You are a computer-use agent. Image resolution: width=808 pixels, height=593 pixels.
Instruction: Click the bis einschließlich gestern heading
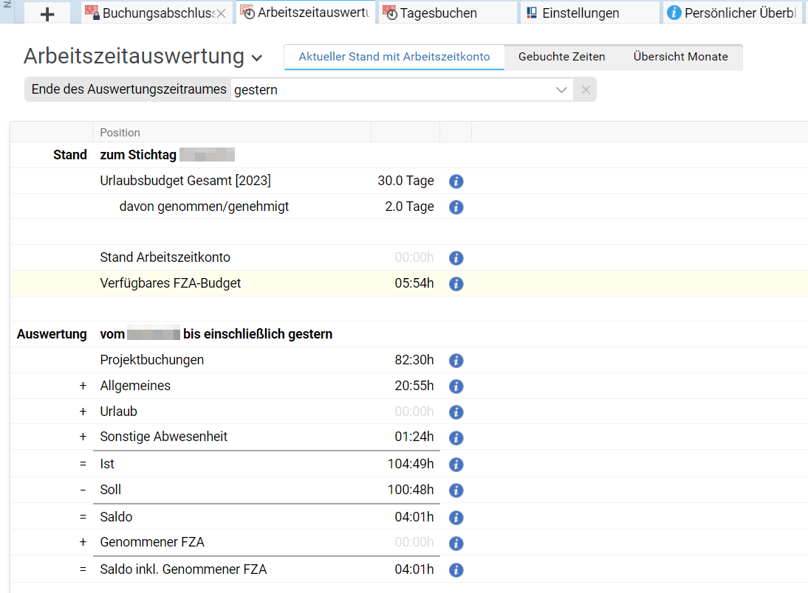(x=258, y=334)
